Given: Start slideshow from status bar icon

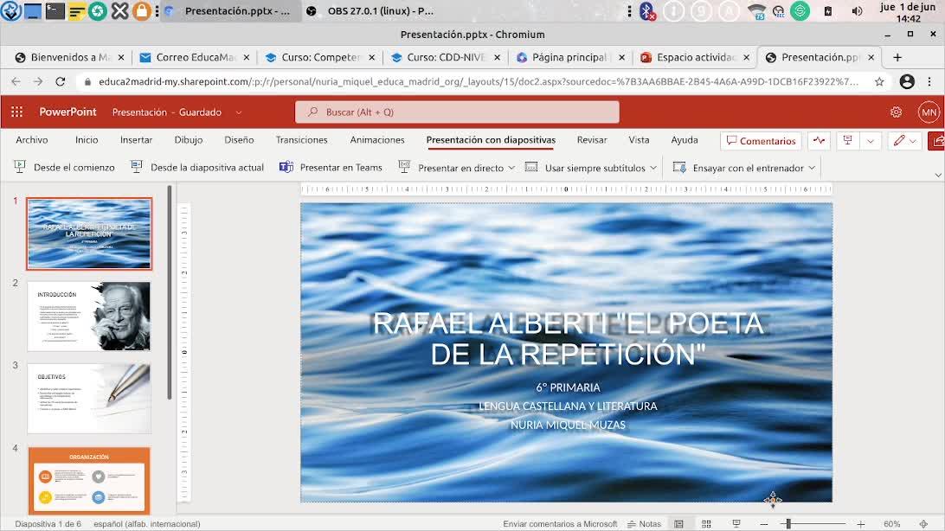Looking at the screenshot, I should 736,524.
